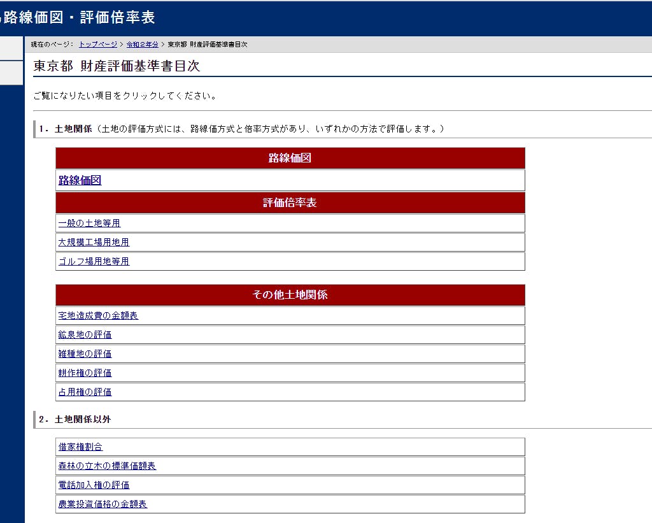Screen dimensions: 652x523
Task: Click the red その他土地関係 section header
Action: (x=290, y=295)
